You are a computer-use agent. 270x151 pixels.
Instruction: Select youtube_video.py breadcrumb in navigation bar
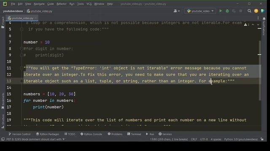coord(40,11)
